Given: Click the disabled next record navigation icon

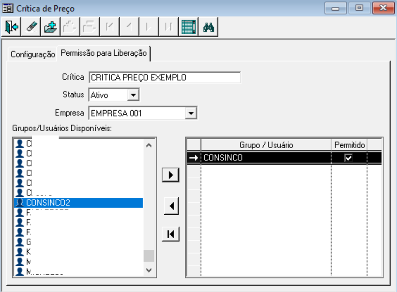Looking at the screenshot, I should tap(149, 27).
